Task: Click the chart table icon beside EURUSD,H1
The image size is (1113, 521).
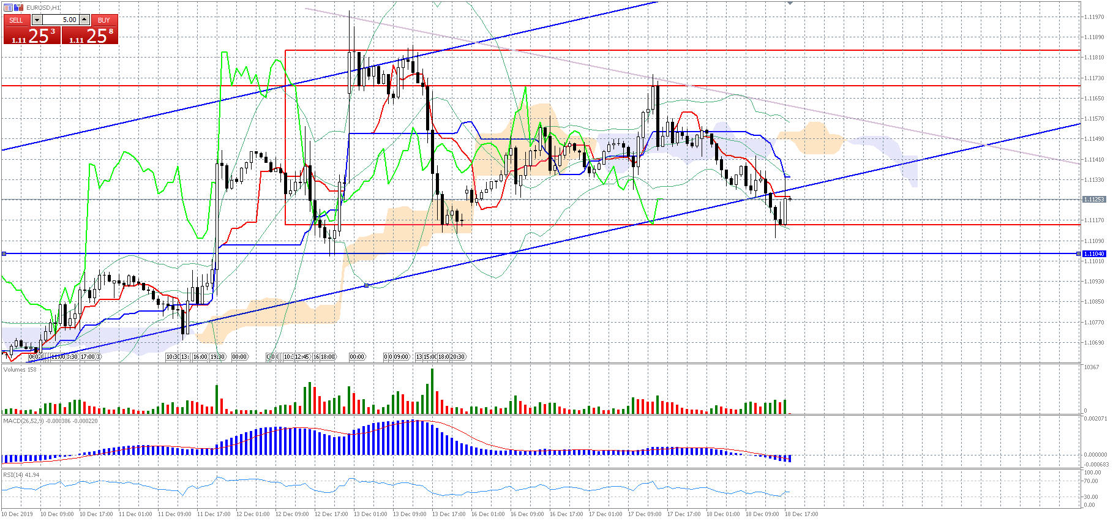Action: [8, 7]
